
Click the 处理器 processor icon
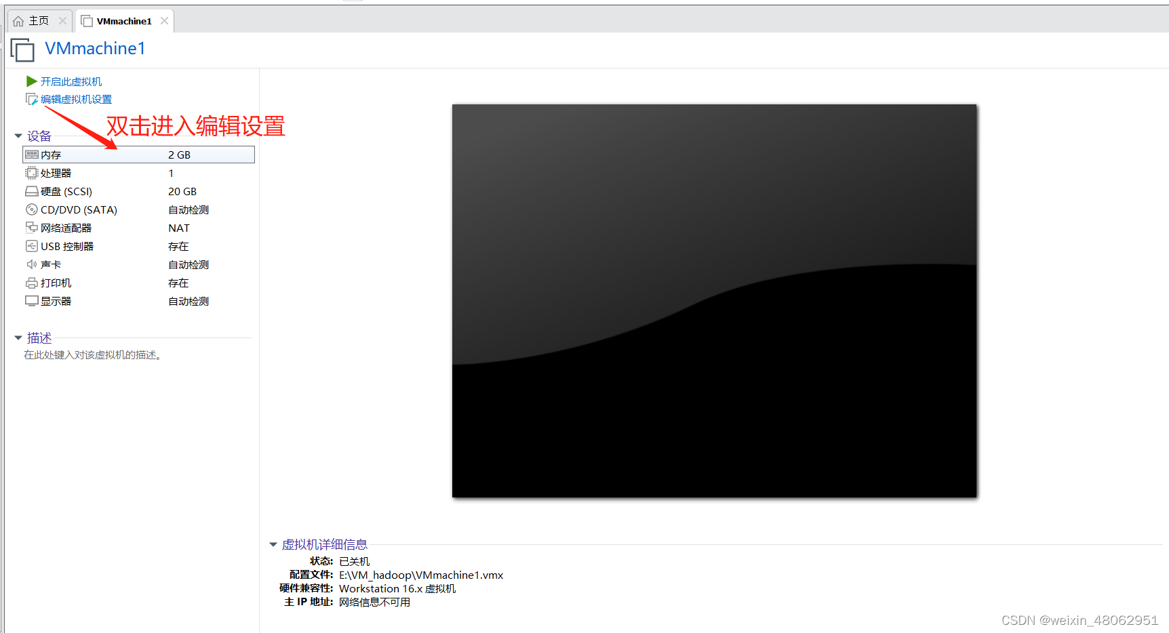[32, 173]
